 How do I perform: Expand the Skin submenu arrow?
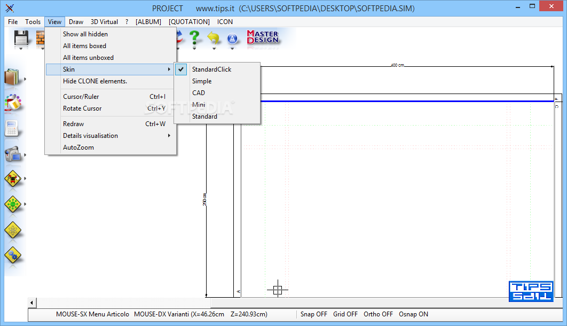(169, 69)
